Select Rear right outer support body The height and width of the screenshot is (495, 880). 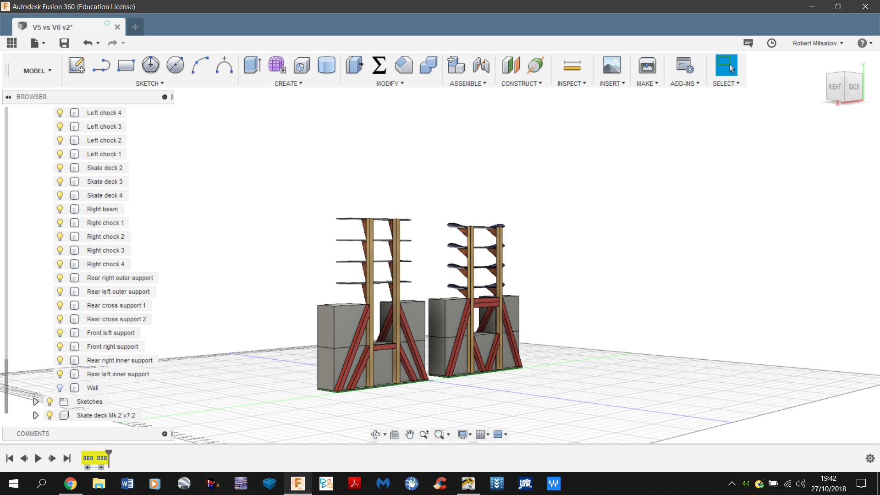coord(120,278)
